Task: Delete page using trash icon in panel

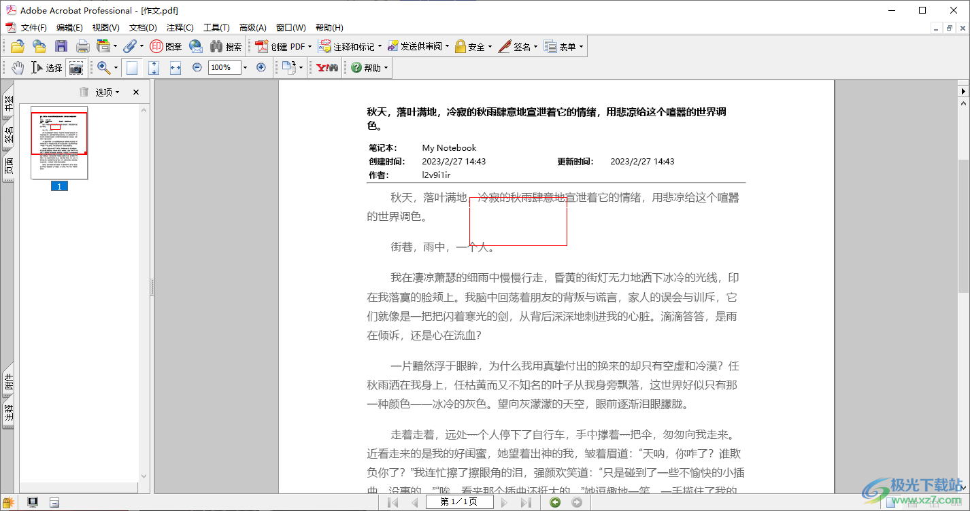Action: (x=84, y=92)
